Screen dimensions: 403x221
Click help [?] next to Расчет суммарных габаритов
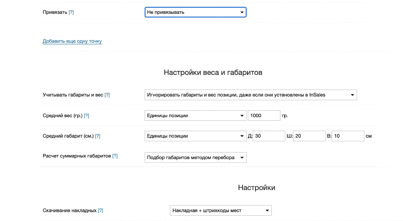[x=115, y=156]
